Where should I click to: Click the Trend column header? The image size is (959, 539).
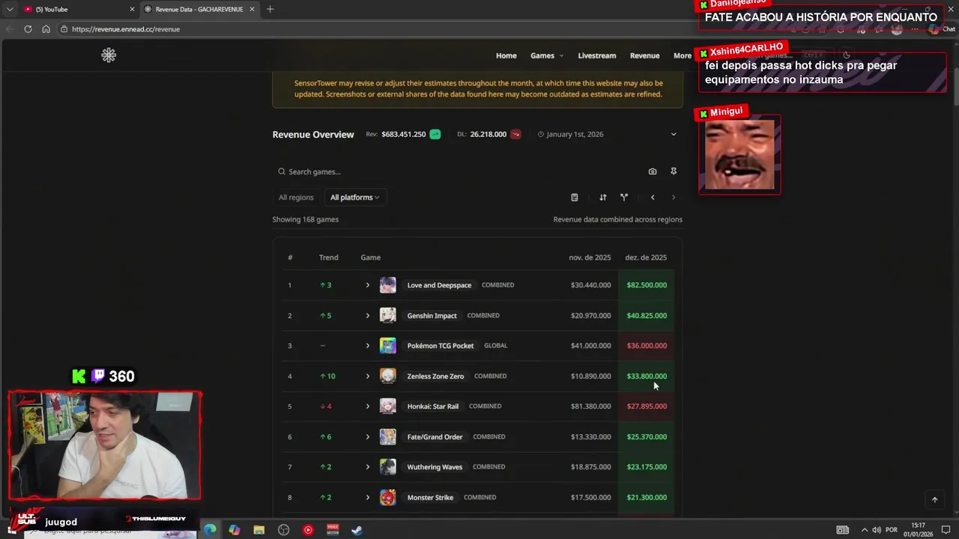(328, 258)
